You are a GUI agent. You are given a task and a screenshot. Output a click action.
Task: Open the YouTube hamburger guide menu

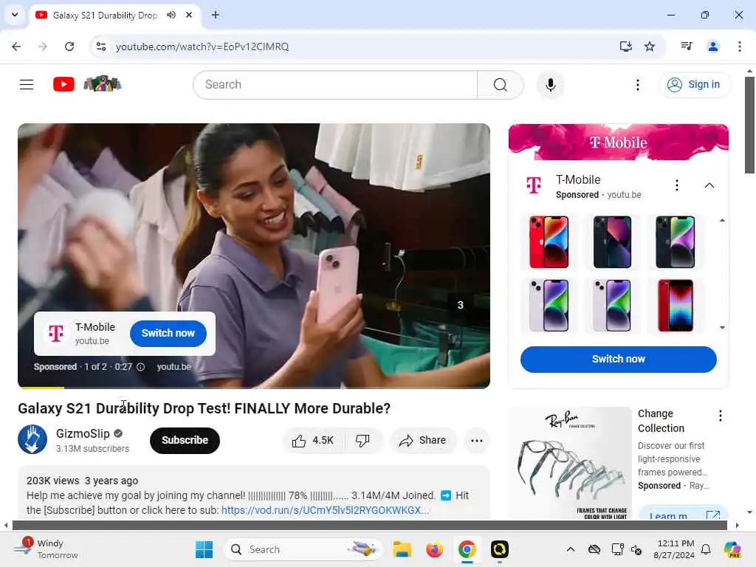[x=27, y=85]
